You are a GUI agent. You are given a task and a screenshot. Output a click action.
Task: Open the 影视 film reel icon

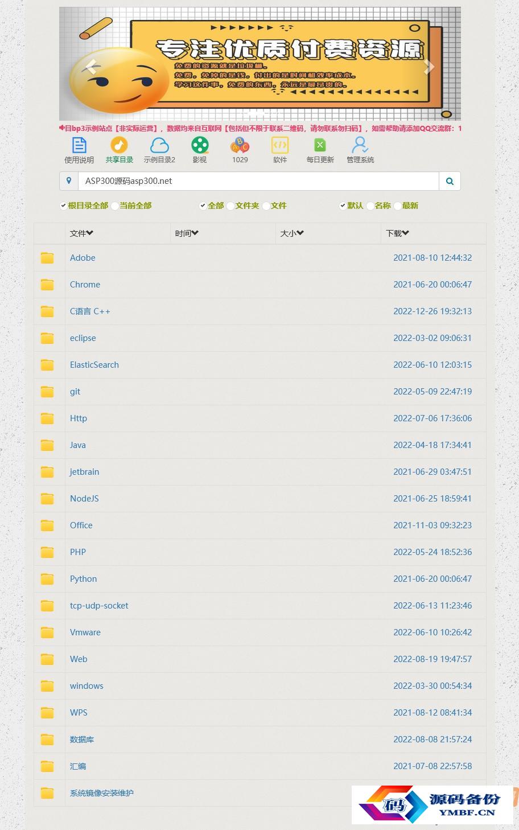pos(200,145)
